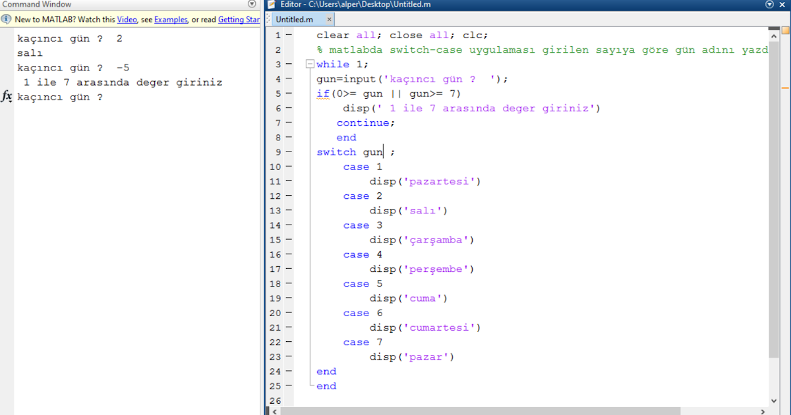
Task: Switch to the Untitled.m editor tab
Action: (x=293, y=19)
